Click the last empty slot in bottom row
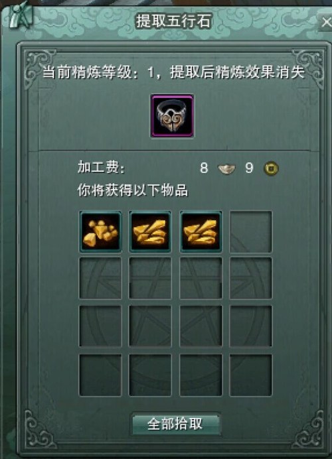 251,375
